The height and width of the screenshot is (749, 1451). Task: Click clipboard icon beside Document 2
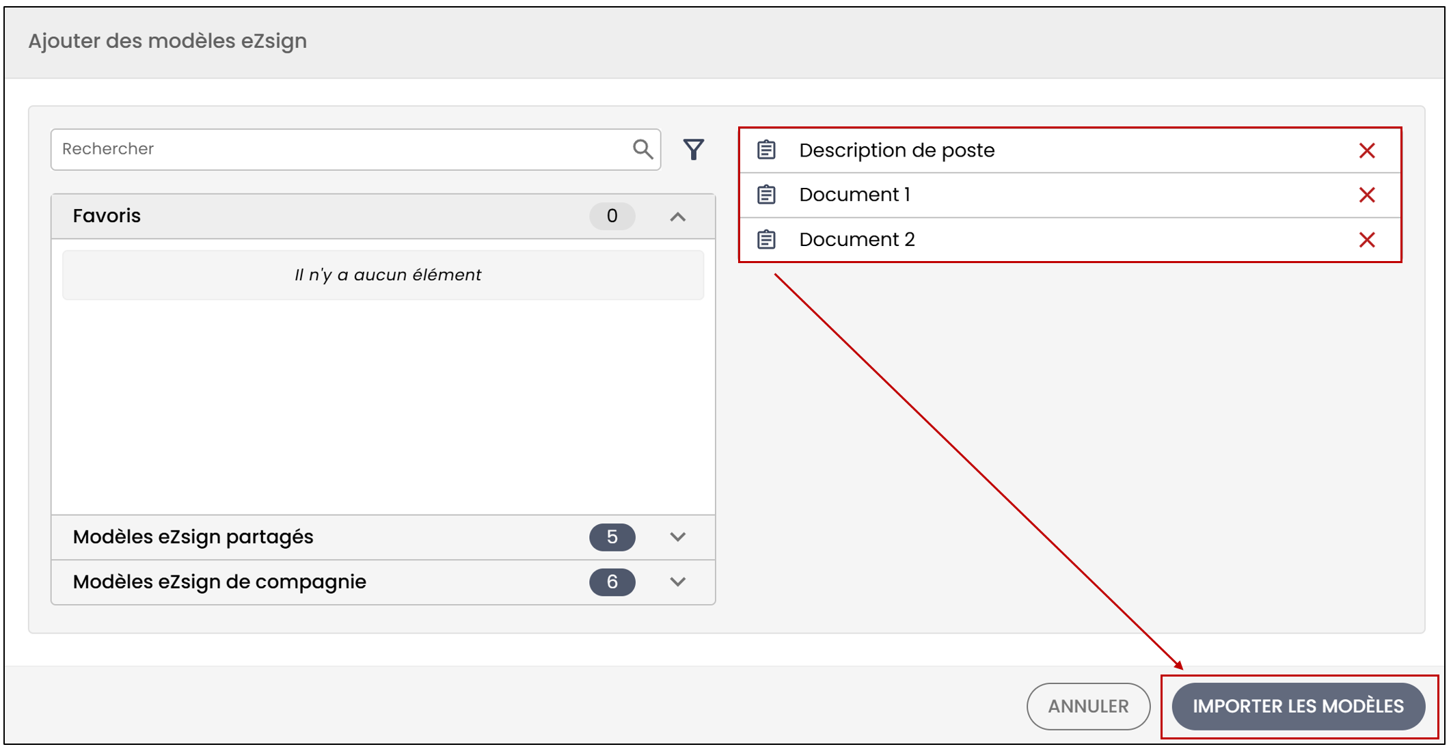coord(766,239)
